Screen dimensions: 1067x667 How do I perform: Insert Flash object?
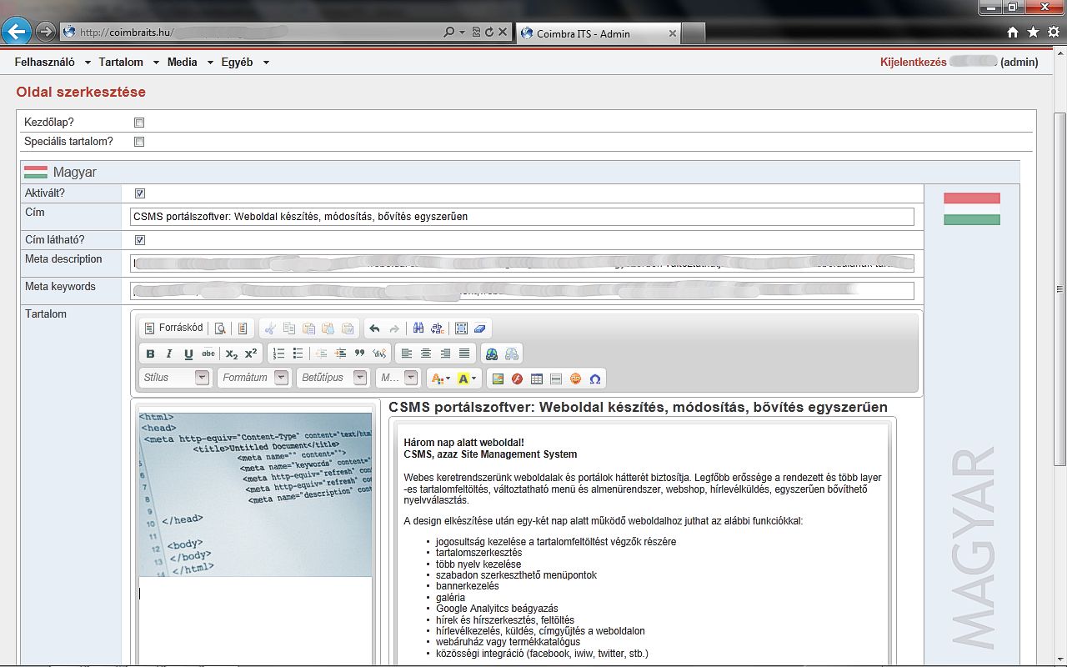click(x=517, y=379)
